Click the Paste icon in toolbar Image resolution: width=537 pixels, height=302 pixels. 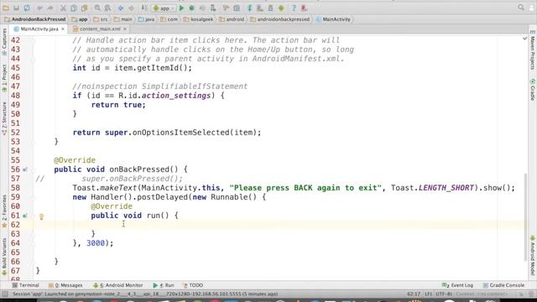pos(84,8)
